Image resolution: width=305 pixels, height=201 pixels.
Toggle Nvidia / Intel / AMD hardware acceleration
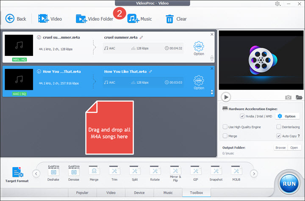242,116
